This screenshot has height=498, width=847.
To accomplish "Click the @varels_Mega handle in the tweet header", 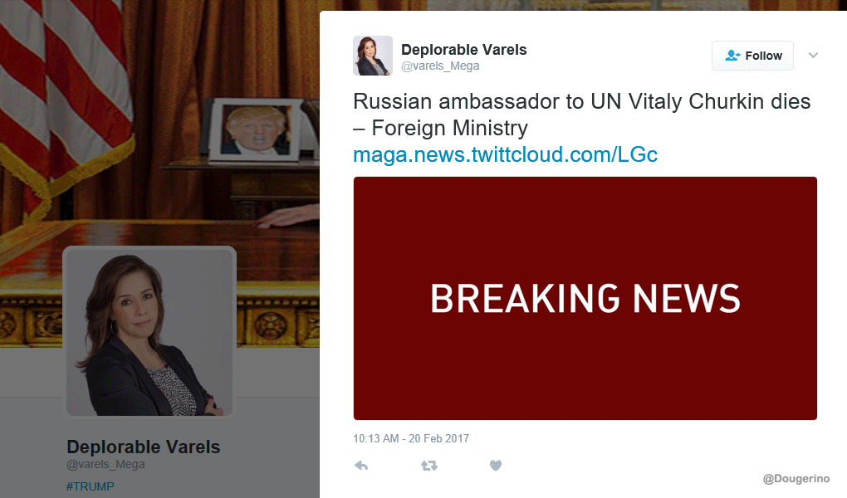I will click(x=440, y=66).
